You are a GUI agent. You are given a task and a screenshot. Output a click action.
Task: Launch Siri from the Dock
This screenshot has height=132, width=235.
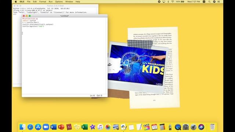201,127
